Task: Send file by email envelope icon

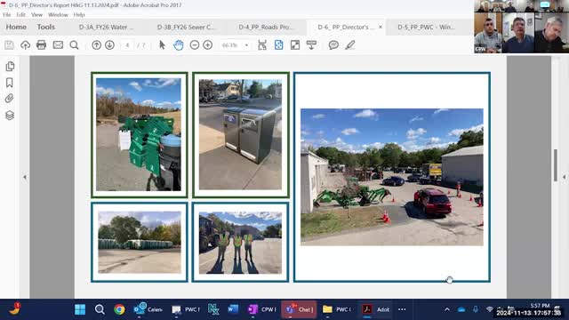Action: pyautogui.click(x=58, y=45)
